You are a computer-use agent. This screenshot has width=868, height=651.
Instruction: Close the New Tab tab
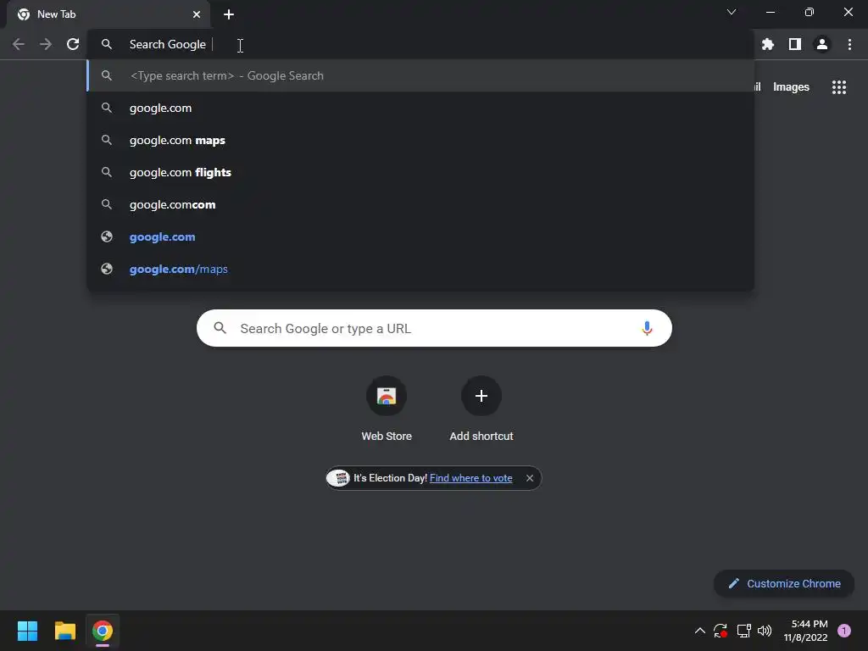coord(197,14)
